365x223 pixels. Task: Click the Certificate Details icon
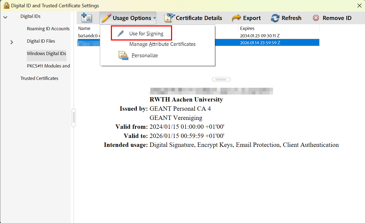coord(168,18)
